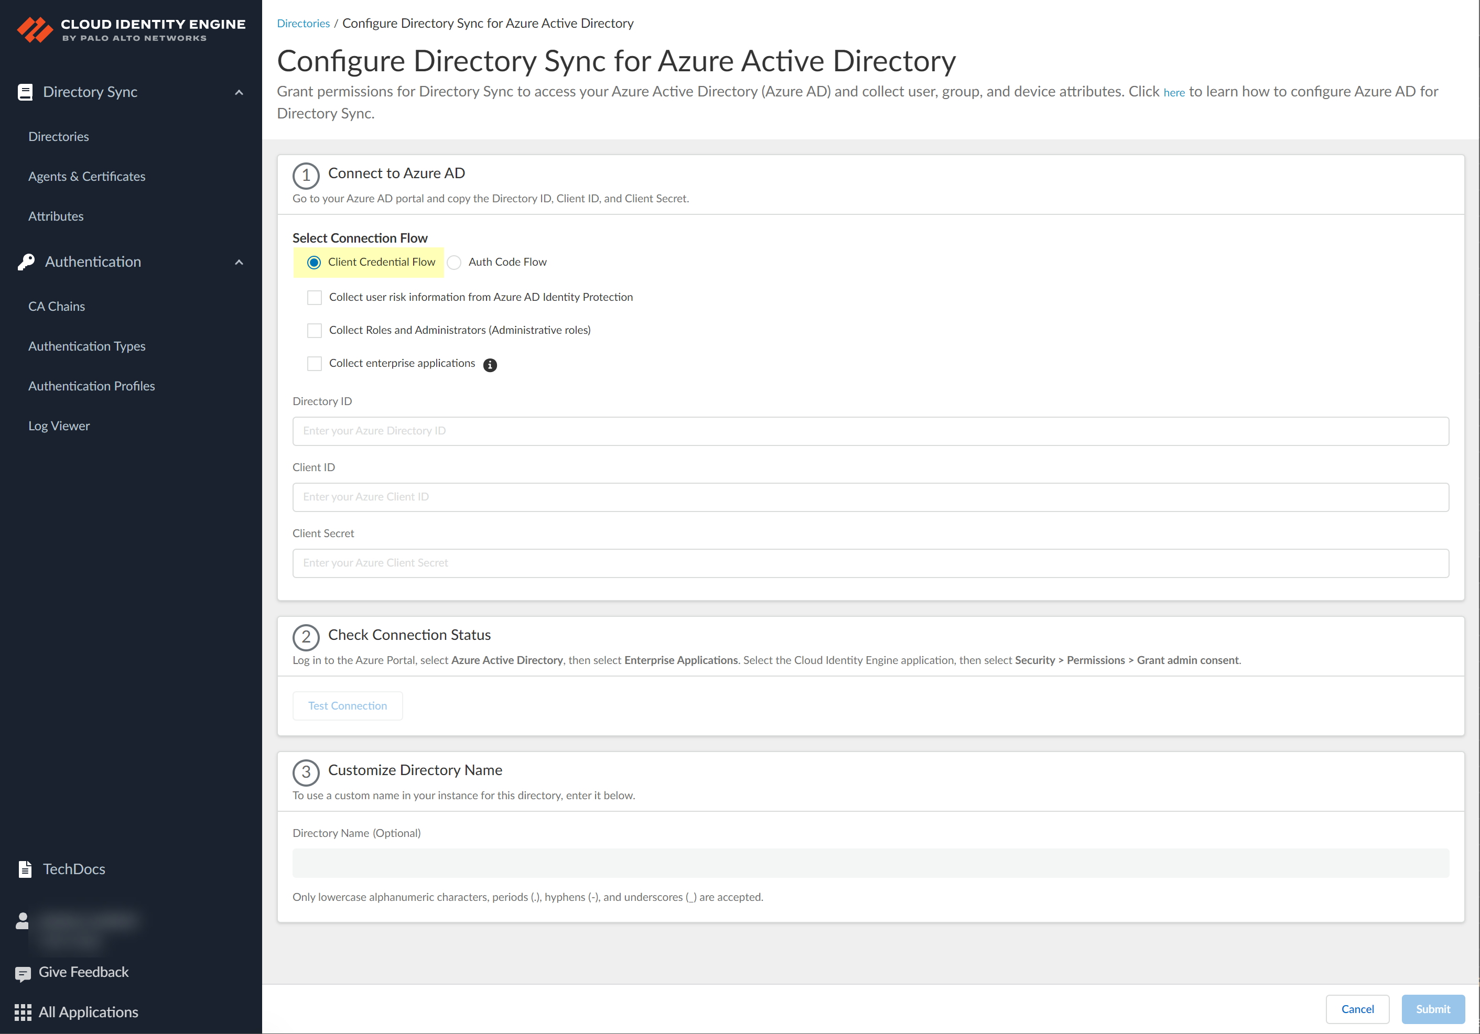Open Log Viewer in sidebar
Image resolution: width=1480 pixels, height=1034 pixels.
coord(59,426)
